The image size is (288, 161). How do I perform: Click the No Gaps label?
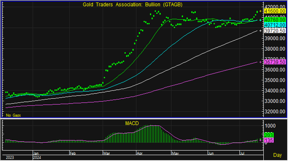13,115
